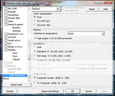Click the filter list scroll down arrow
Image resolution: width=115 pixels, height=96 pixels.
click(29, 80)
